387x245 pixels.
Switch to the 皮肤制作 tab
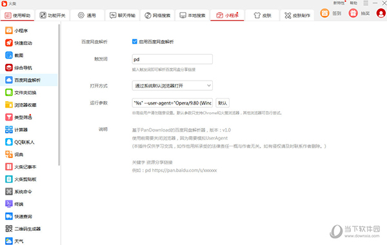[297, 15]
